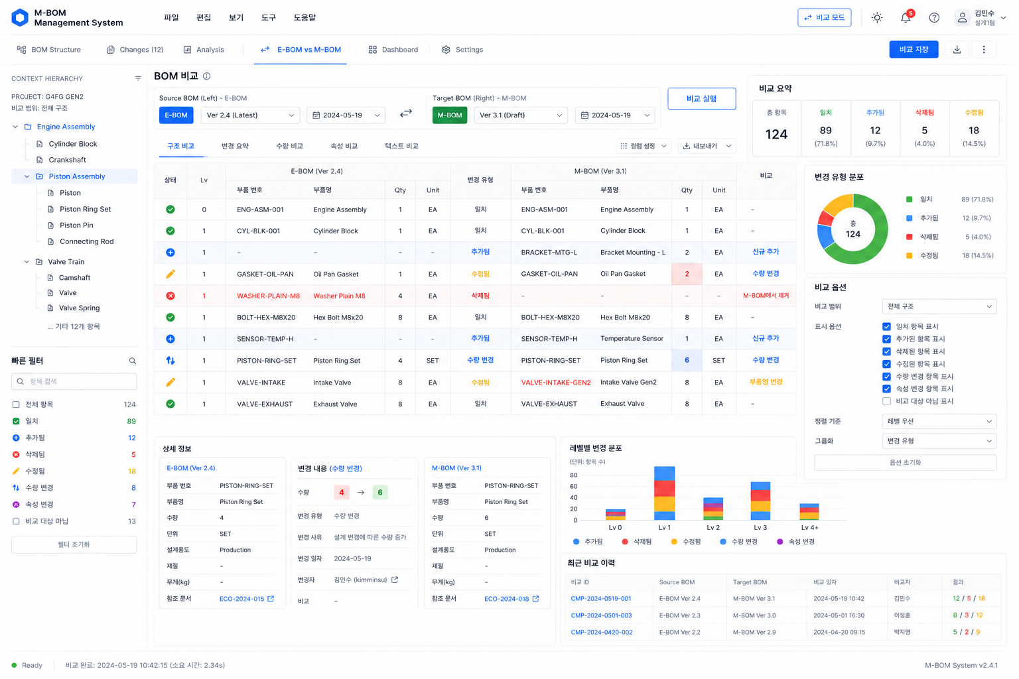1019x679 pixels.
Task: Click the yellow 수정됨 legend swatch in donut legend
Action: (909, 255)
